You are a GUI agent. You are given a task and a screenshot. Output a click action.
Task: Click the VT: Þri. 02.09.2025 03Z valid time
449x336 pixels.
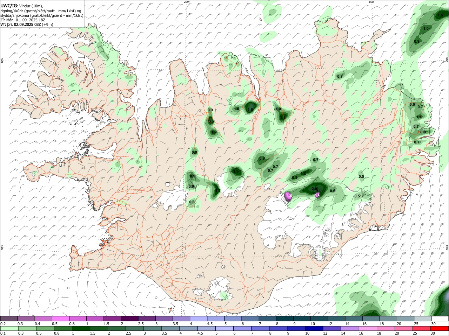point(21,24)
